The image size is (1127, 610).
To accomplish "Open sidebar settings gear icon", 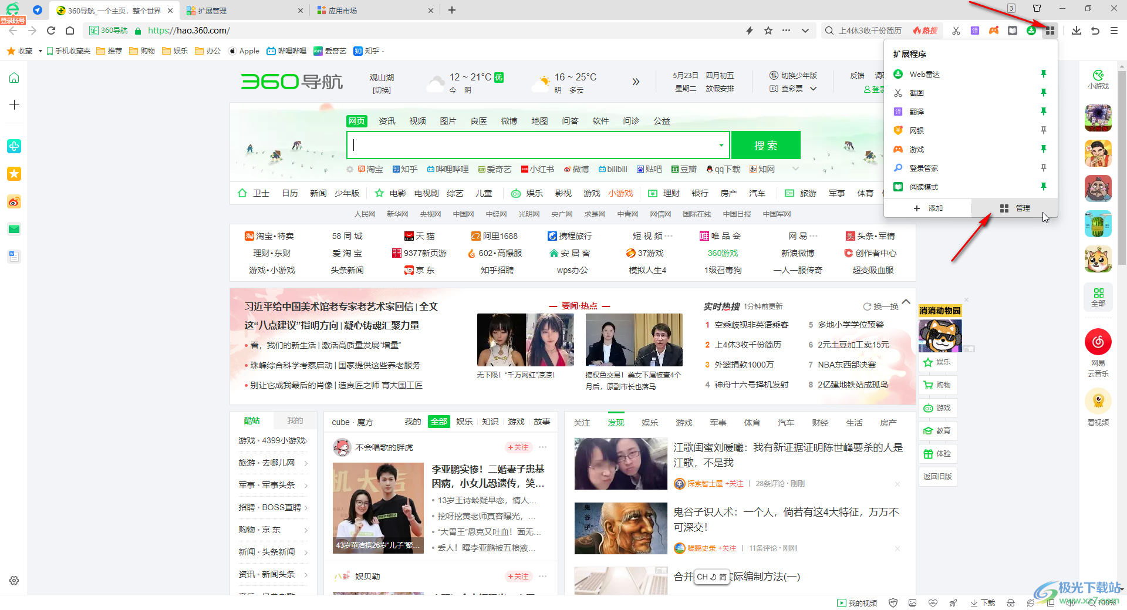I will [14, 580].
